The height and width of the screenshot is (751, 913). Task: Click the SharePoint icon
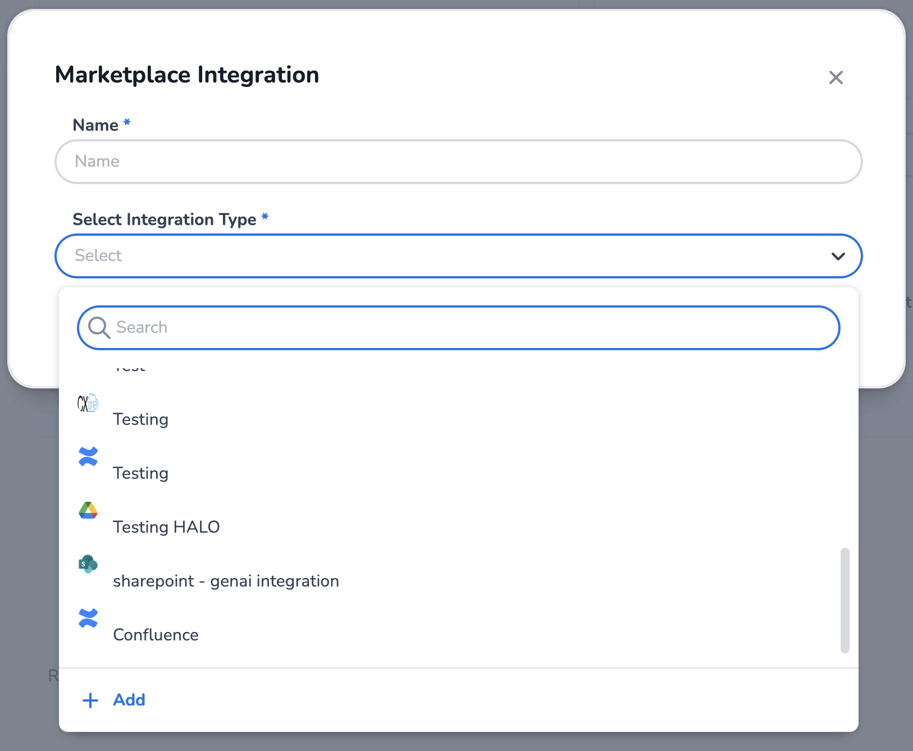tap(88, 564)
